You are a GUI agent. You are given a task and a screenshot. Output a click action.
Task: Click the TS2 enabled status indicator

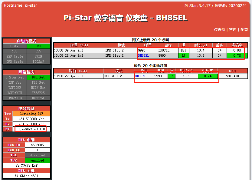(37, 160)
